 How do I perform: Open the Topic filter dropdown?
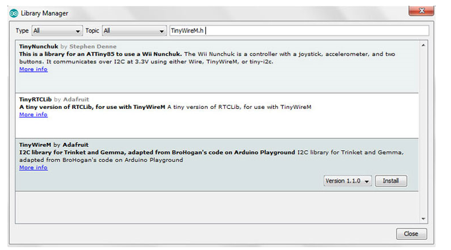pos(134,31)
